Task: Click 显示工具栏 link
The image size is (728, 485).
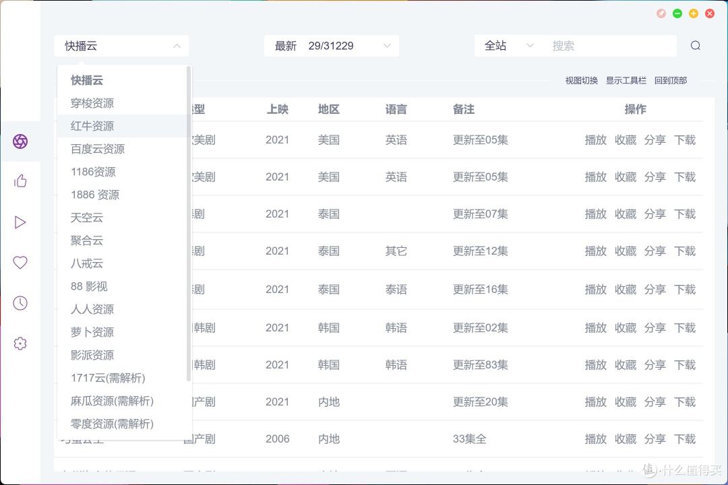Action: coord(626,81)
